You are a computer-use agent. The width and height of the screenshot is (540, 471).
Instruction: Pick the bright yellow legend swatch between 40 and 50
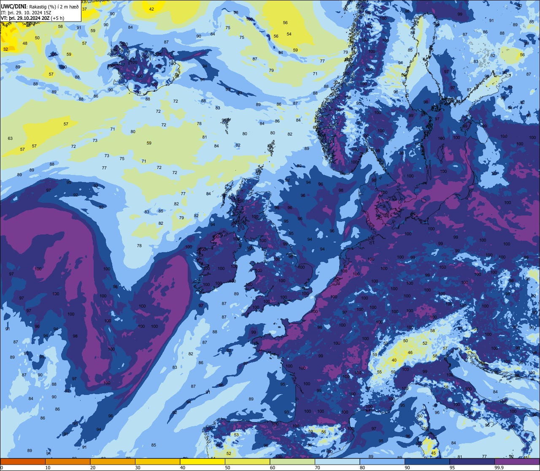tap(202, 461)
